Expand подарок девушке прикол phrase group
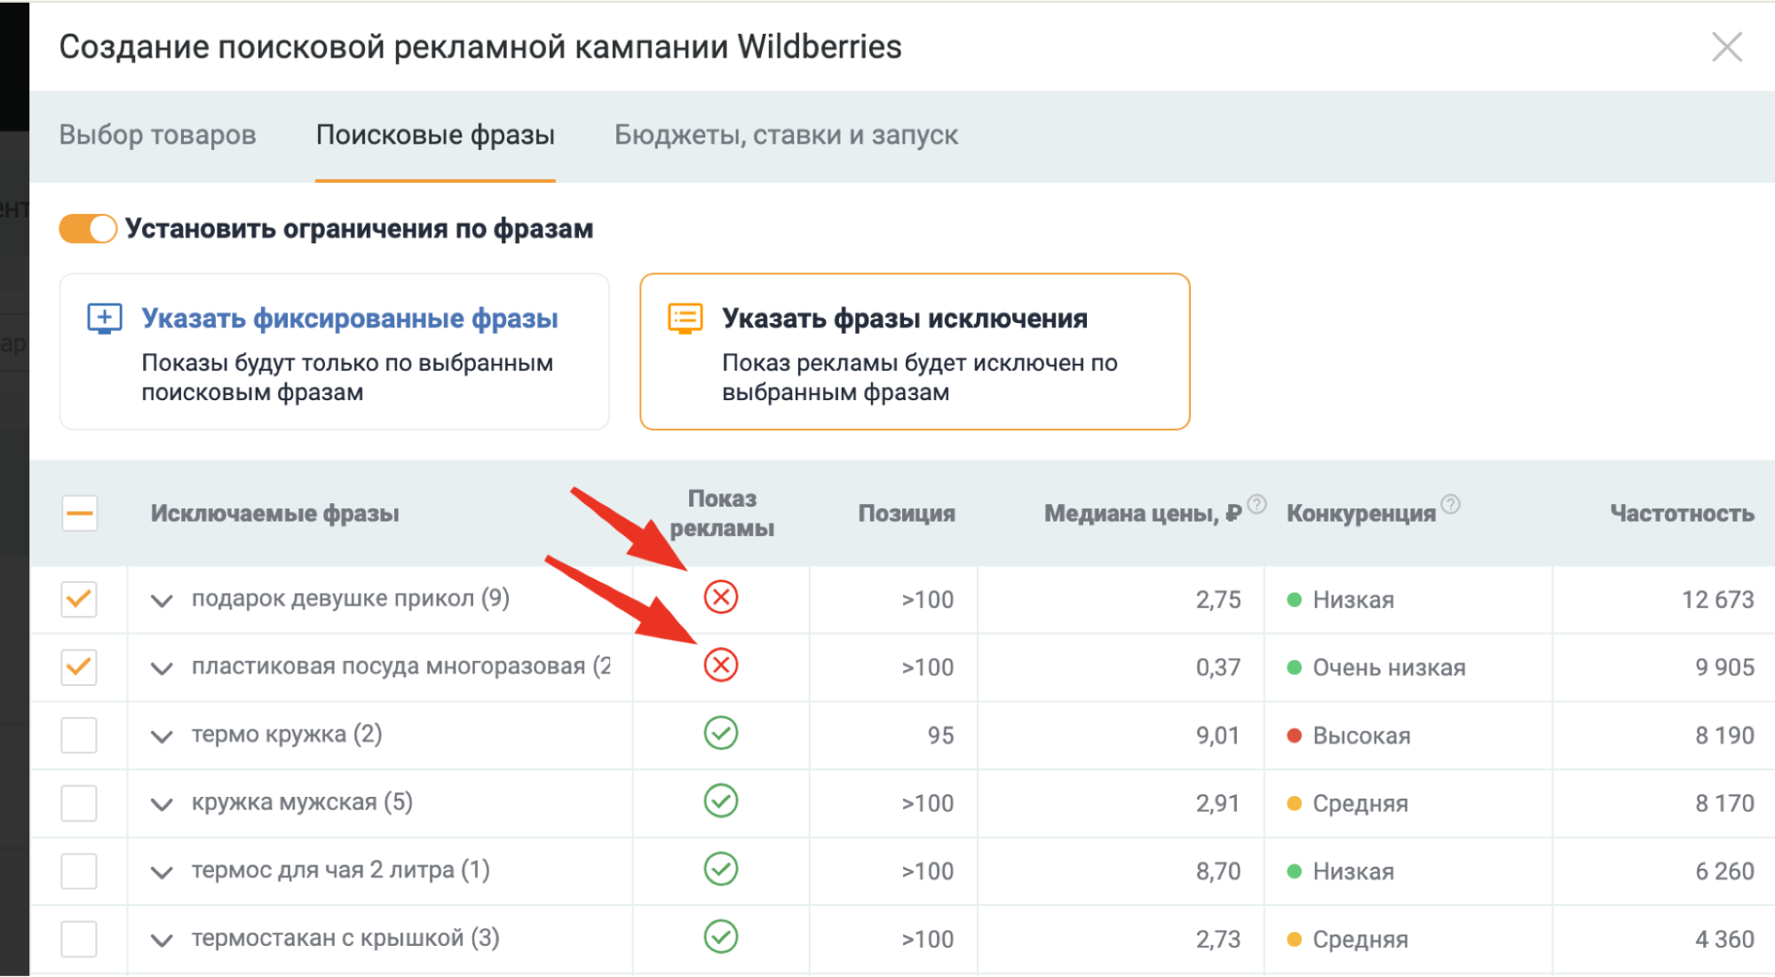The height and width of the screenshot is (977, 1775). pos(162,601)
